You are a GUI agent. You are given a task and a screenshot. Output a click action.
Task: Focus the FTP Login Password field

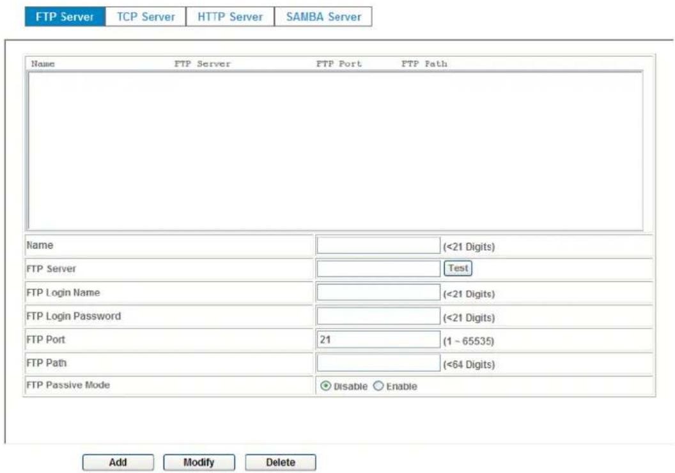point(378,316)
